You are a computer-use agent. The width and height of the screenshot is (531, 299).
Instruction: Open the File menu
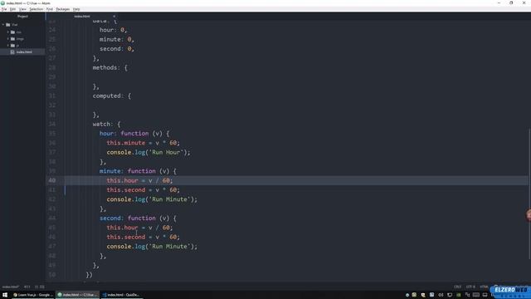click(4, 9)
